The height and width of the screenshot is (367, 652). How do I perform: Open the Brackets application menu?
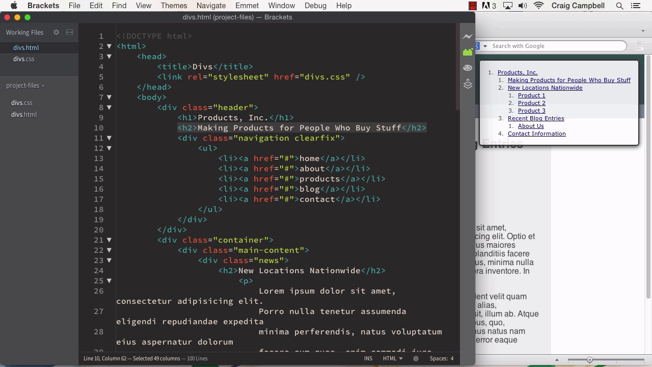(x=43, y=6)
